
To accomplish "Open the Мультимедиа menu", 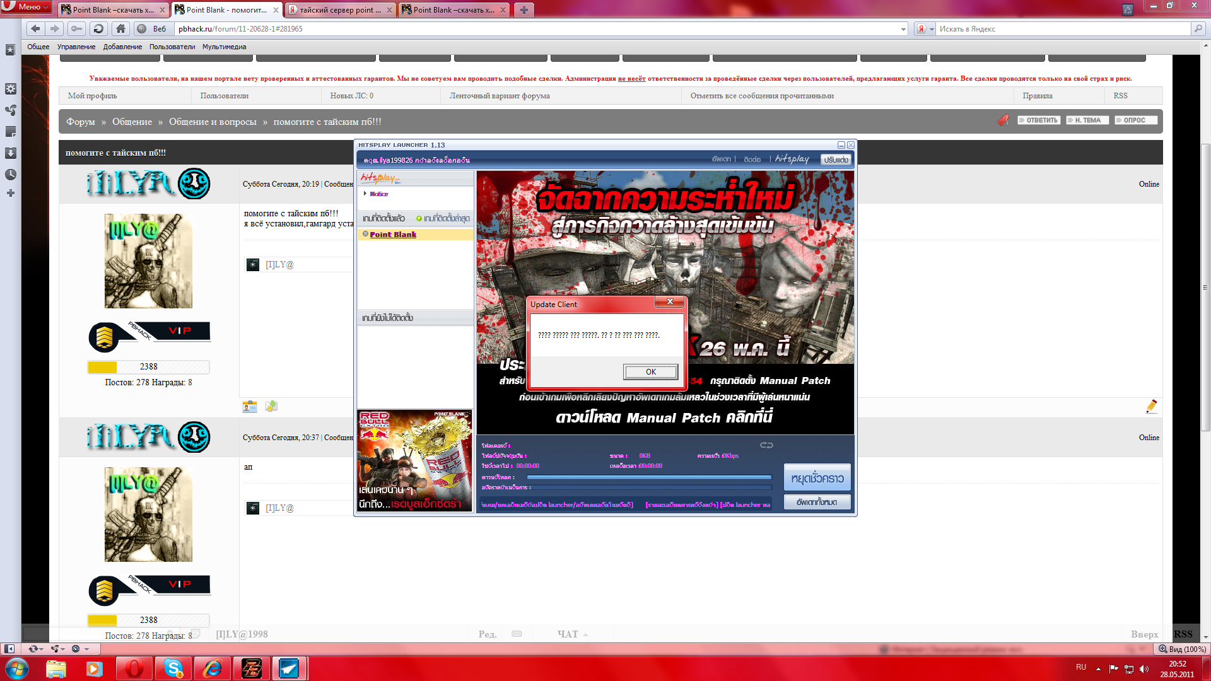I will [224, 47].
